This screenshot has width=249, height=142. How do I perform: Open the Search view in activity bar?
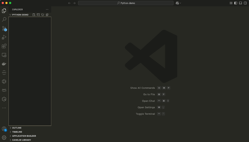point(4,20)
